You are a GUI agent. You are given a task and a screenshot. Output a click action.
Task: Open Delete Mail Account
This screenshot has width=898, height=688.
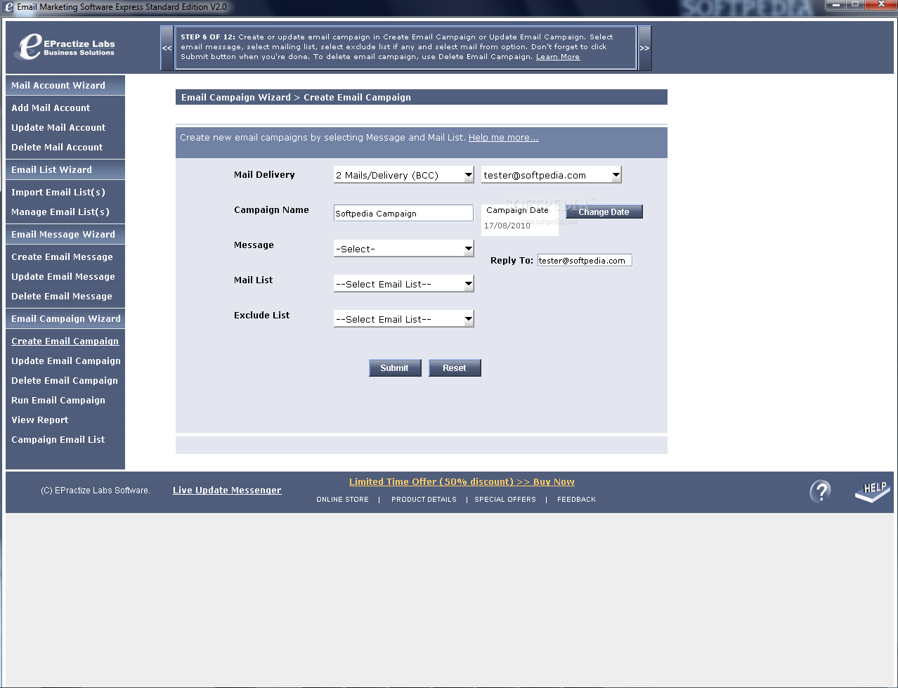click(57, 147)
